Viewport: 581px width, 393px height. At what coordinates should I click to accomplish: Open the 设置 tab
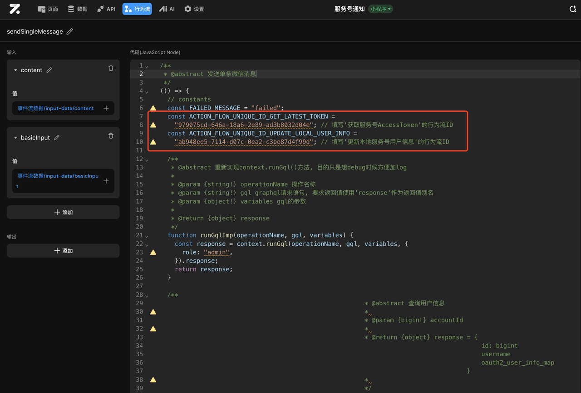point(194,9)
